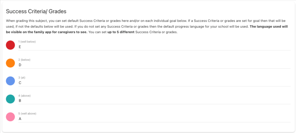Click into the input field with value D
The height and width of the screenshot is (133, 296).
[x=154, y=65]
